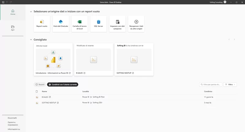Collapse the Consigliato section
Viewport: 245px width, 132px height.
click(31, 40)
